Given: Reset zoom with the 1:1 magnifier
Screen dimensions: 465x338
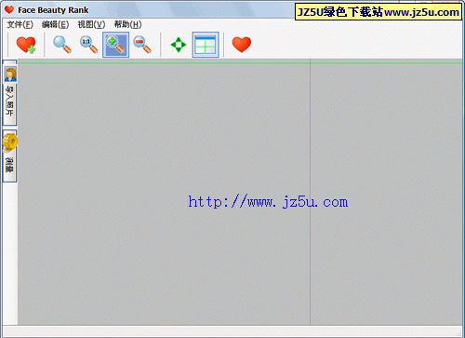Looking at the screenshot, I should pos(89,45).
